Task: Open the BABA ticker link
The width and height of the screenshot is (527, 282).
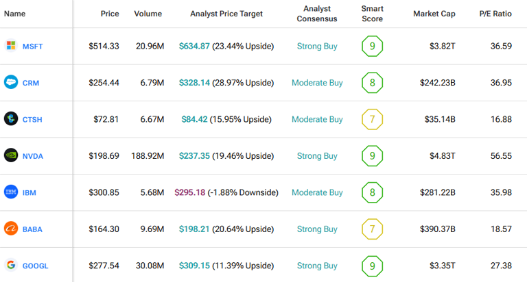Action: click(x=32, y=229)
